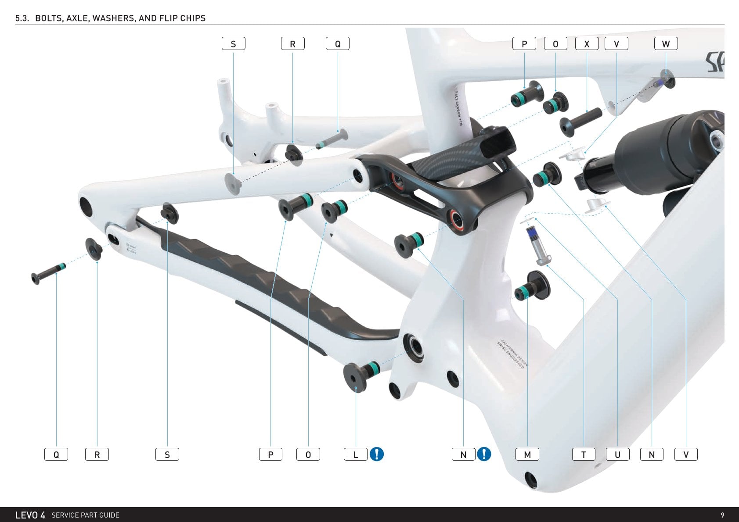Click the U label box
Viewport: 739px width, 522px height.
point(618,454)
